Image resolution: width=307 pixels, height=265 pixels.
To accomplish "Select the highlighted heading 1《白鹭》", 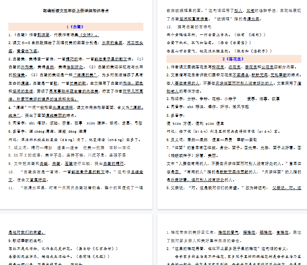I will pos(76,26).
